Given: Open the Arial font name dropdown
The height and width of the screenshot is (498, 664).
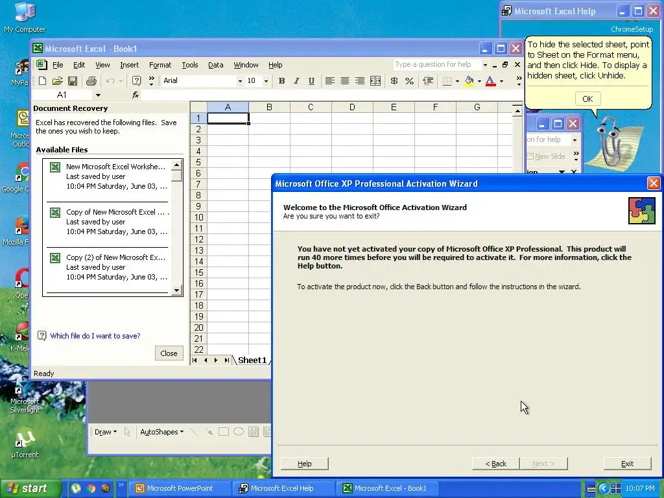Looking at the screenshot, I should click(240, 81).
